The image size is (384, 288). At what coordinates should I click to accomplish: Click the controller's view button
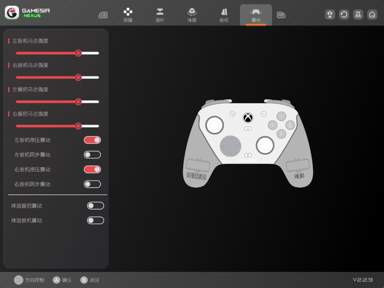232,114
